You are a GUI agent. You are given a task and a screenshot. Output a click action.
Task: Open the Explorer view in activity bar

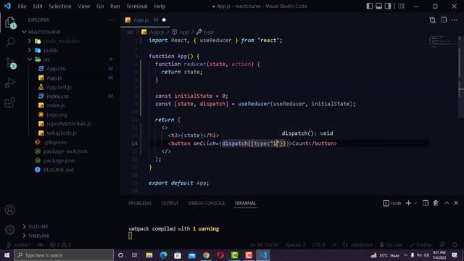pos(10,22)
